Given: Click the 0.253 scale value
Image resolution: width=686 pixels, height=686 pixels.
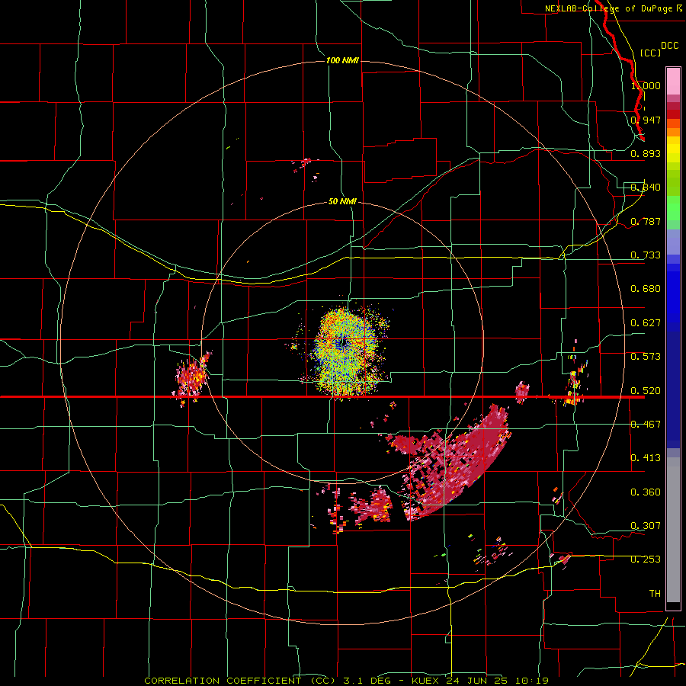Looking at the screenshot, I should point(646,559).
